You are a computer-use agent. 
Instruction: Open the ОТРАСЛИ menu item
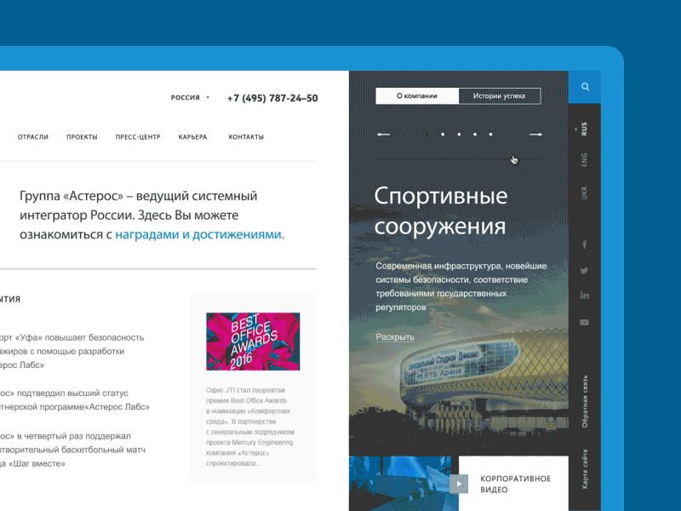(x=33, y=137)
